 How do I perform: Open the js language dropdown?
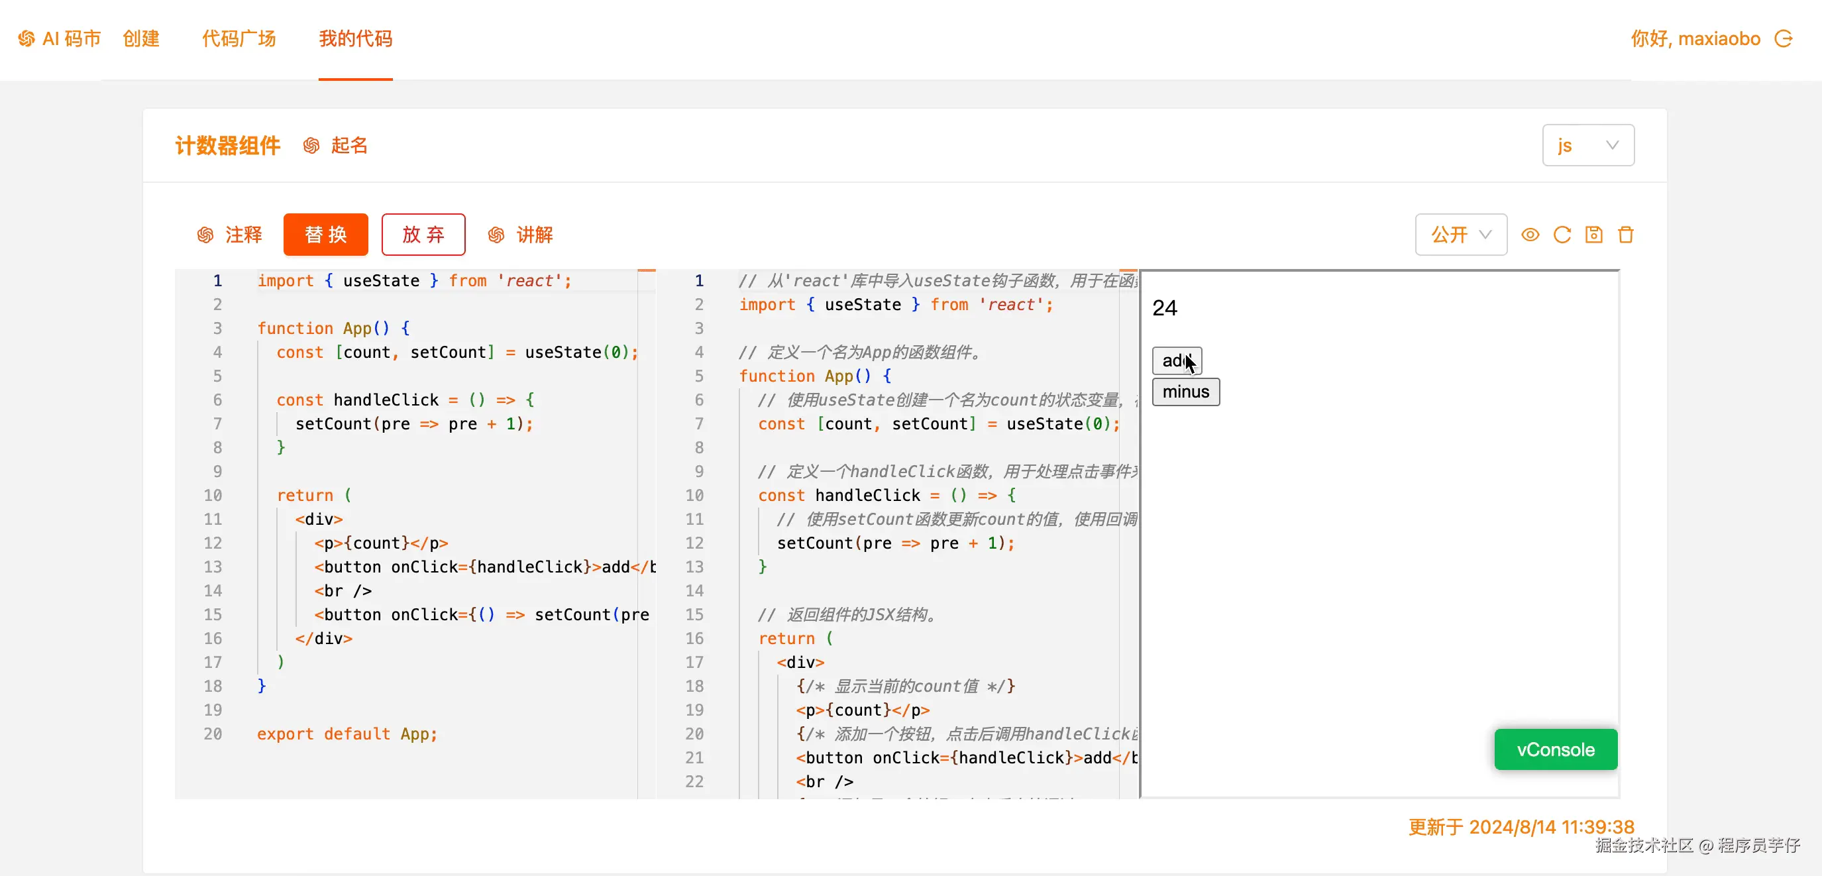[1588, 145]
